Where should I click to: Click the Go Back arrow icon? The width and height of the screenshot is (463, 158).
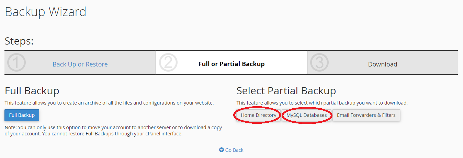click(222, 150)
